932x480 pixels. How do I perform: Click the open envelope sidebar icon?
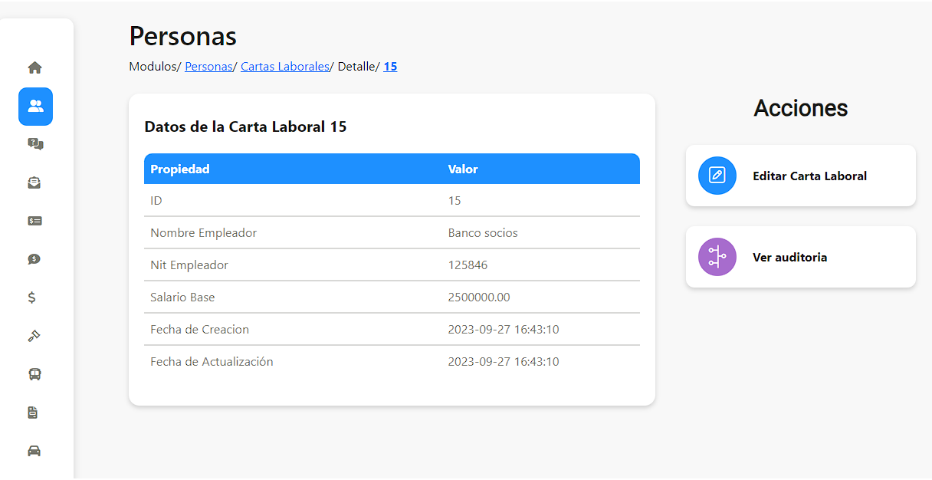click(34, 182)
